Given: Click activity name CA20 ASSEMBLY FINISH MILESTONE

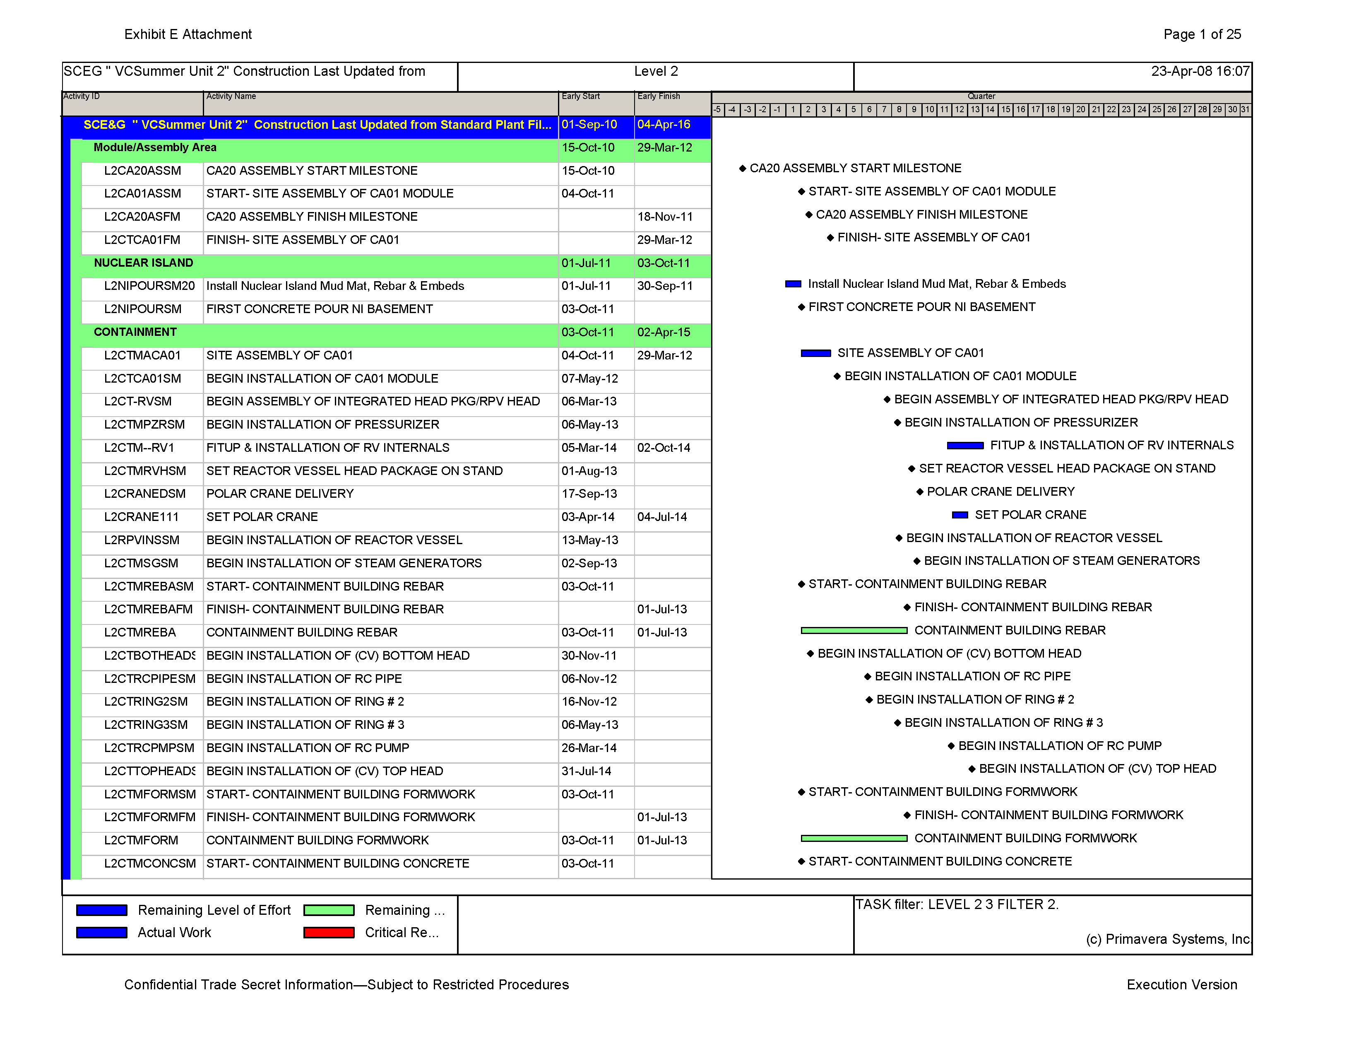Looking at the screenshot, I should click(x=312, y=217).
